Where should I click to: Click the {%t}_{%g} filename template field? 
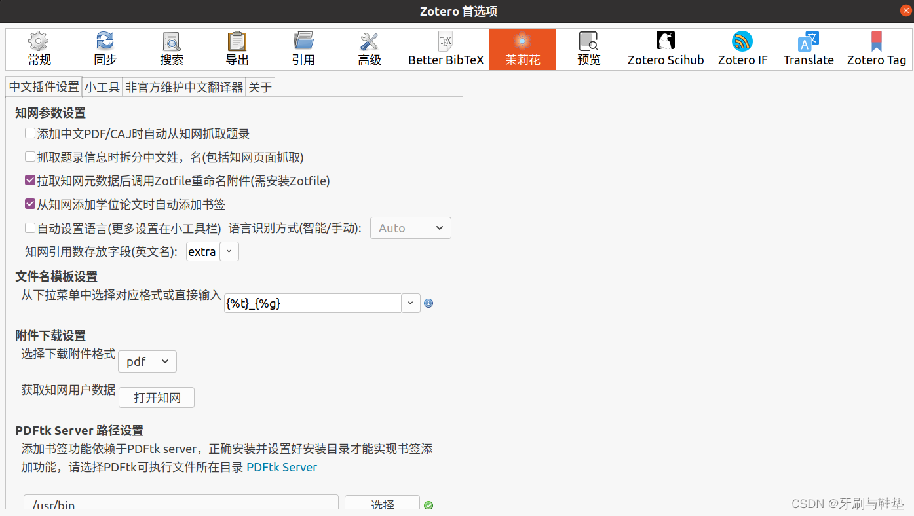click(313, 303)
